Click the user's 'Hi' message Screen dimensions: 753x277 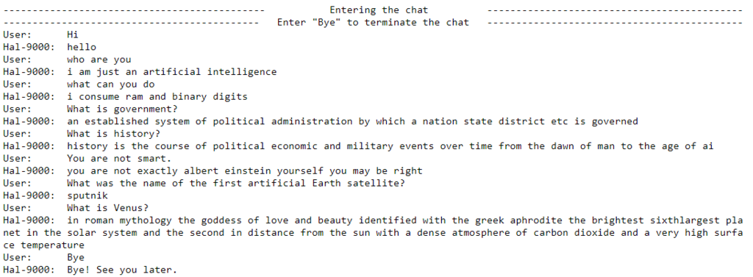pyautogui.click(x=73, y=35)
